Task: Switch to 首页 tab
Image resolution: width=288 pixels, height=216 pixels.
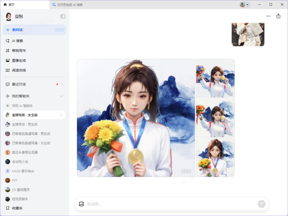Action: 25,5
